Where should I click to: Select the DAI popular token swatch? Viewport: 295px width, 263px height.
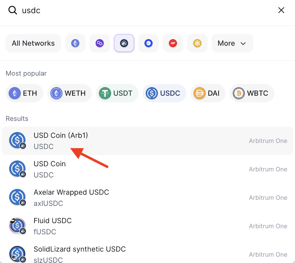[x=208, y=93]
